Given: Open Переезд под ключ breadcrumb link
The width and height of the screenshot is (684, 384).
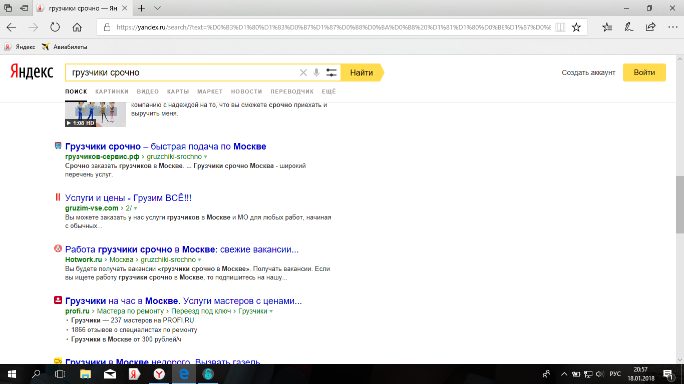Looking at the screenshot, I should [200, 311].
